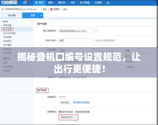
Task: Open 彩云网盘 settings in the left sidebar
Action: tap(8, 67)
